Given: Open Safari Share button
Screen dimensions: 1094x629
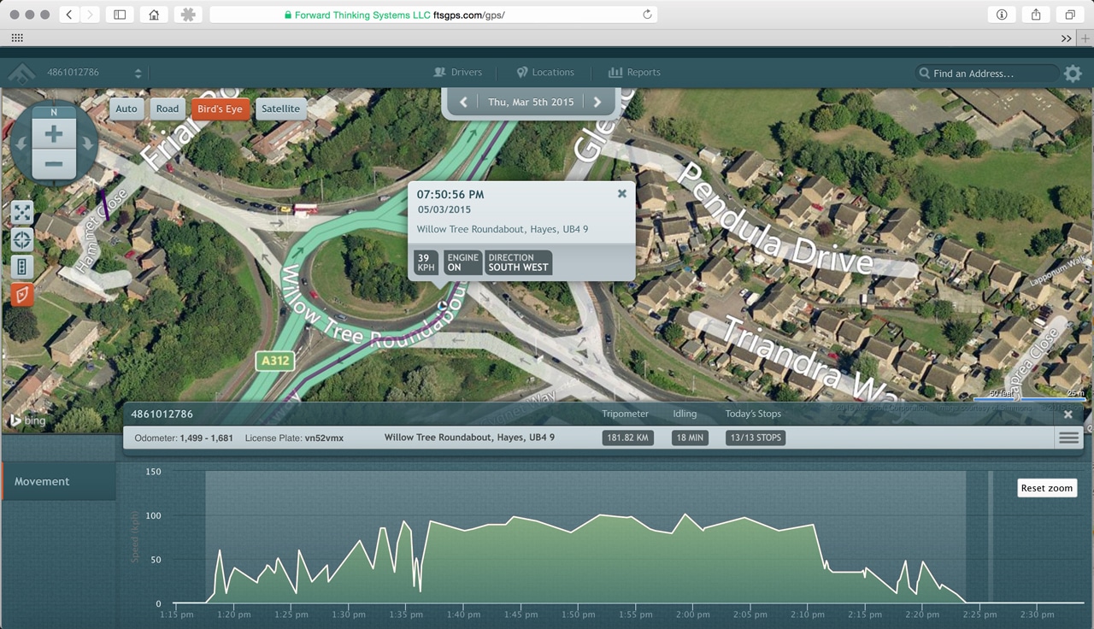Looking at the screenshot, I should pos(1036,15).
